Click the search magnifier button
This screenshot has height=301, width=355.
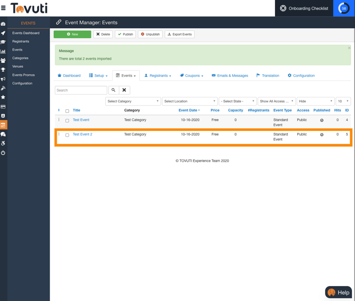114,90
